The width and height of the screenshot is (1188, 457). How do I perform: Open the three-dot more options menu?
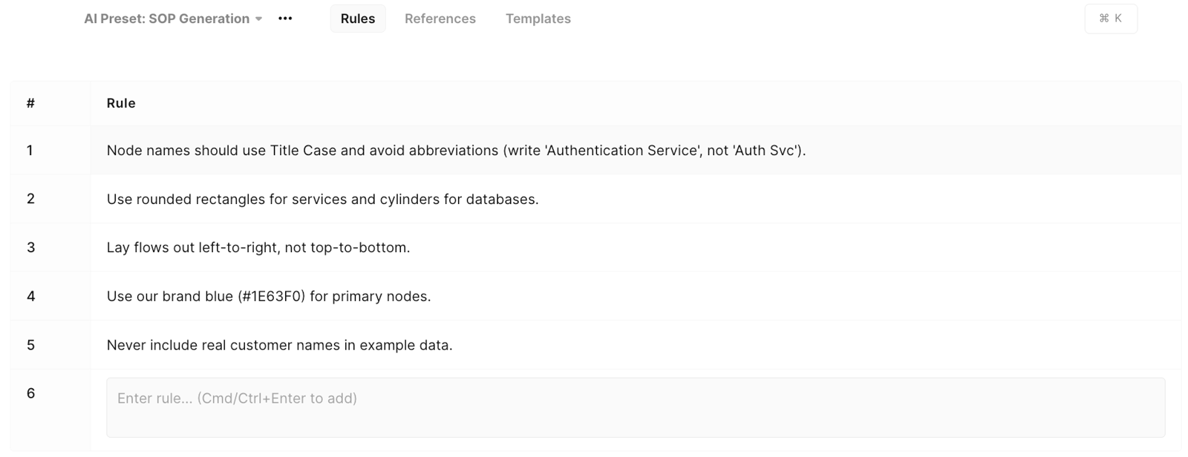pos(285,19)
